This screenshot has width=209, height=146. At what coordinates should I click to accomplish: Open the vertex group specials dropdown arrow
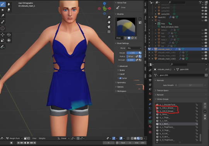tap(205, 111)
